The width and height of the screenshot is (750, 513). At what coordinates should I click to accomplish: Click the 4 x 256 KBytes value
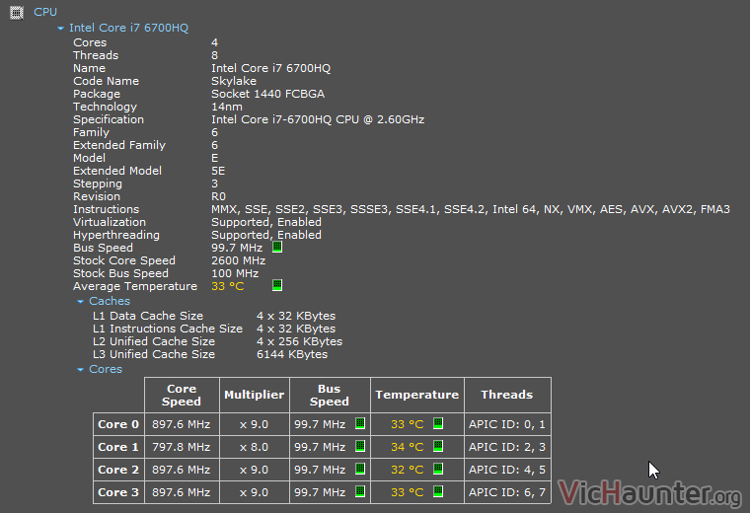coord(299,341)
